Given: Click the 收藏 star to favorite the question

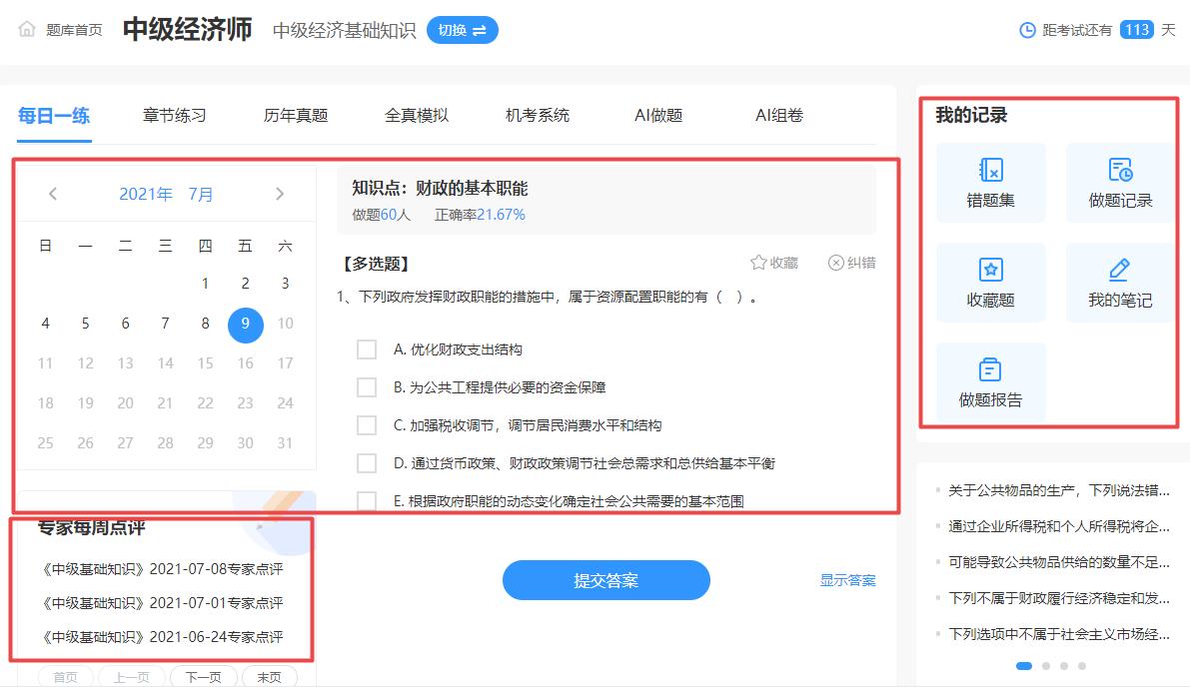Looking at the screenshot, I should tap(772, 262).
